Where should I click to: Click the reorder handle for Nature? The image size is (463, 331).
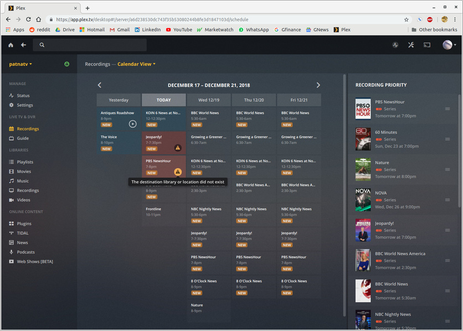(447, 169)
